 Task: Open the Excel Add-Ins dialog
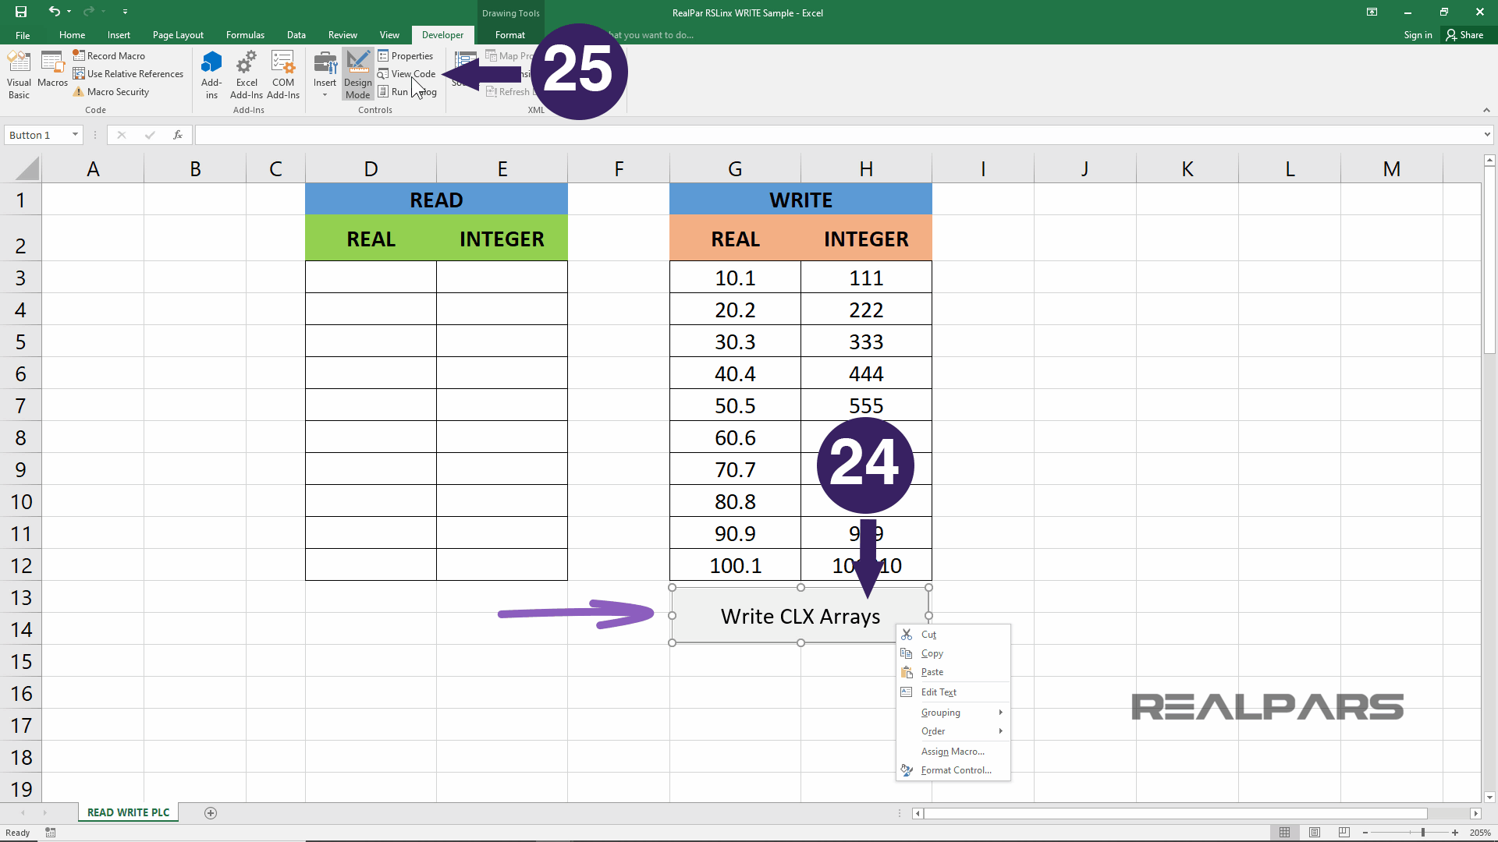point(247,74)
